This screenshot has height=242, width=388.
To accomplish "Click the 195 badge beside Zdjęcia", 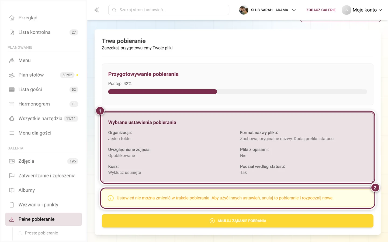I will point(73,161).
